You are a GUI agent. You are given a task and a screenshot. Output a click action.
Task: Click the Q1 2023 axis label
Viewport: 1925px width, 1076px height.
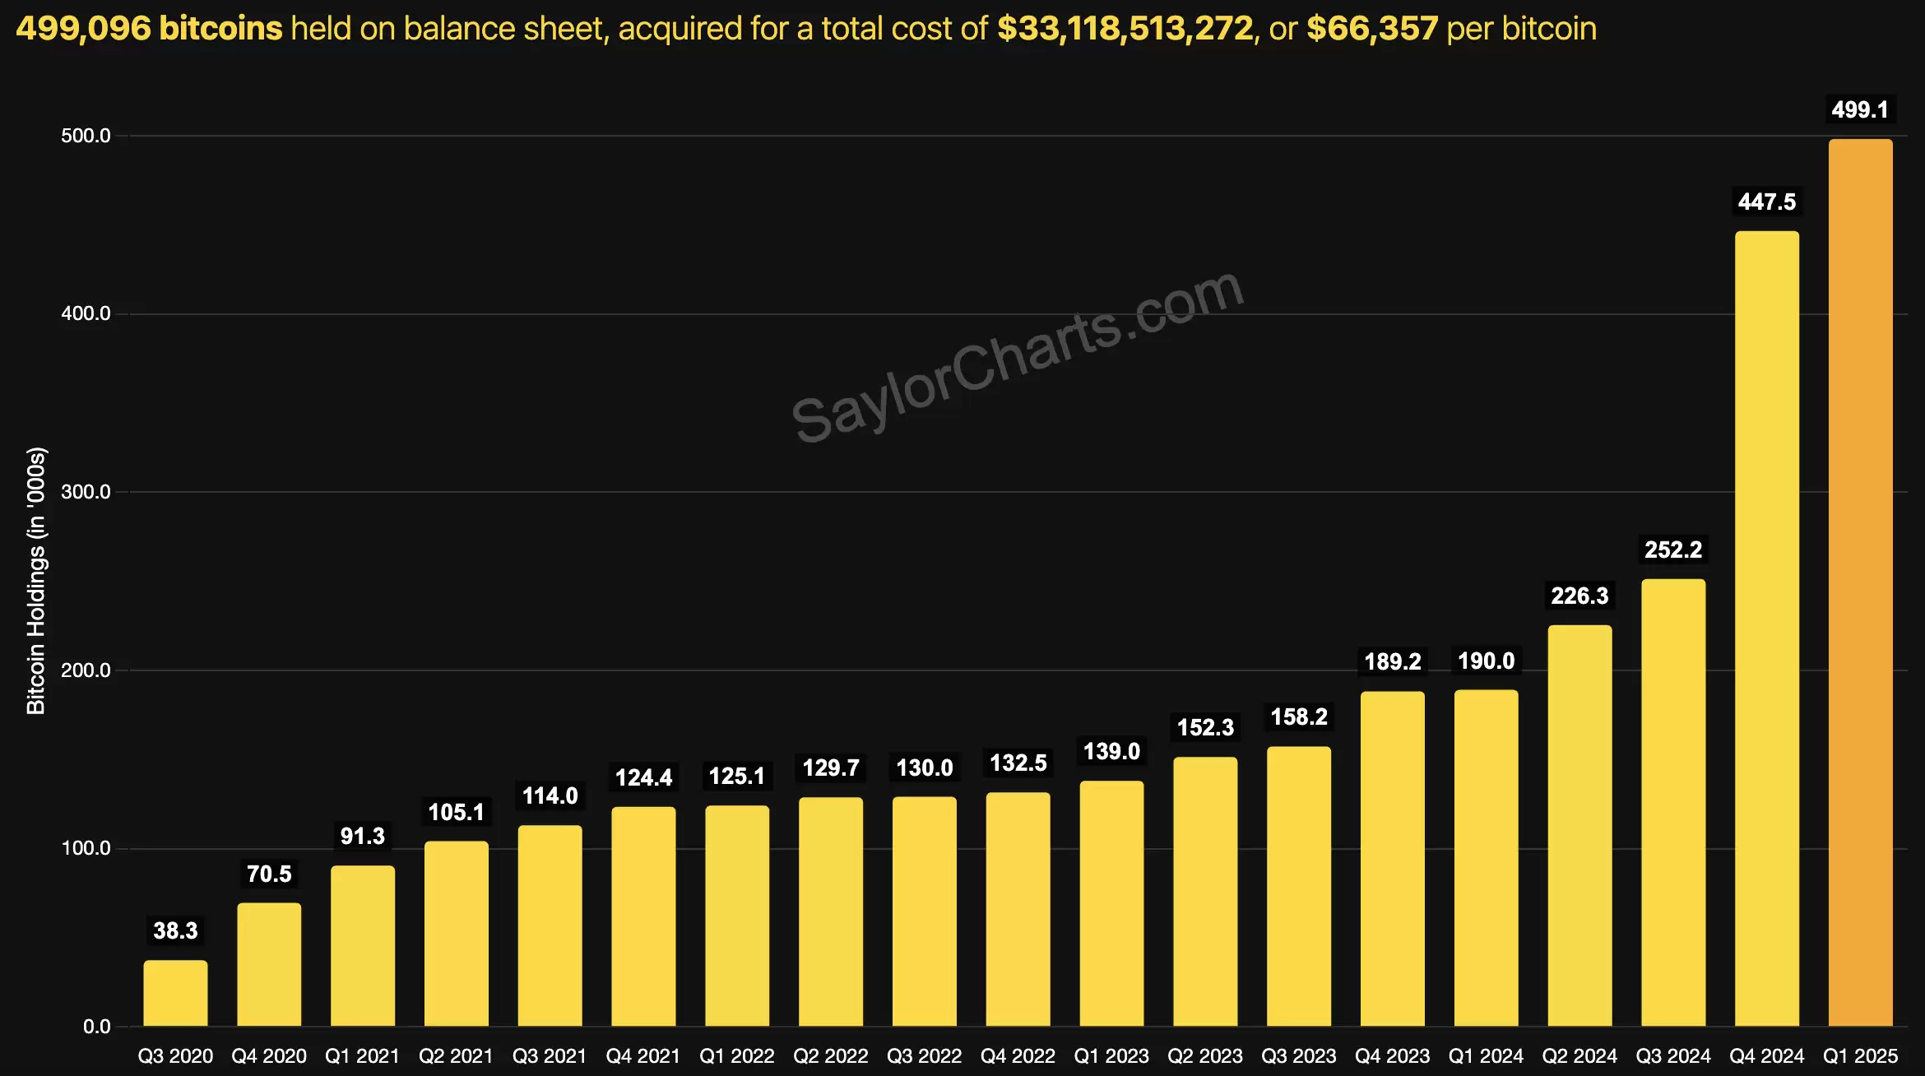pyautogui.click(x=1111, y=1055)
